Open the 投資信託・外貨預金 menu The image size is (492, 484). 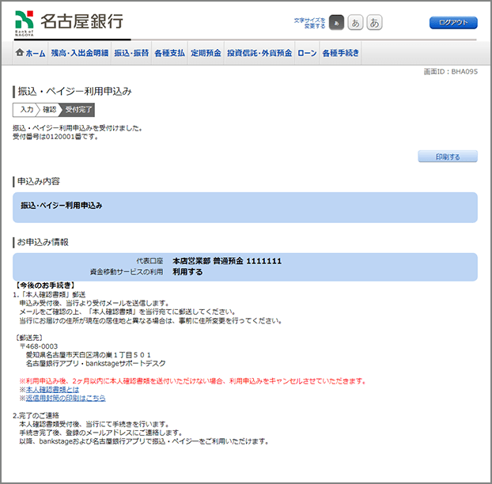(259, 53)
